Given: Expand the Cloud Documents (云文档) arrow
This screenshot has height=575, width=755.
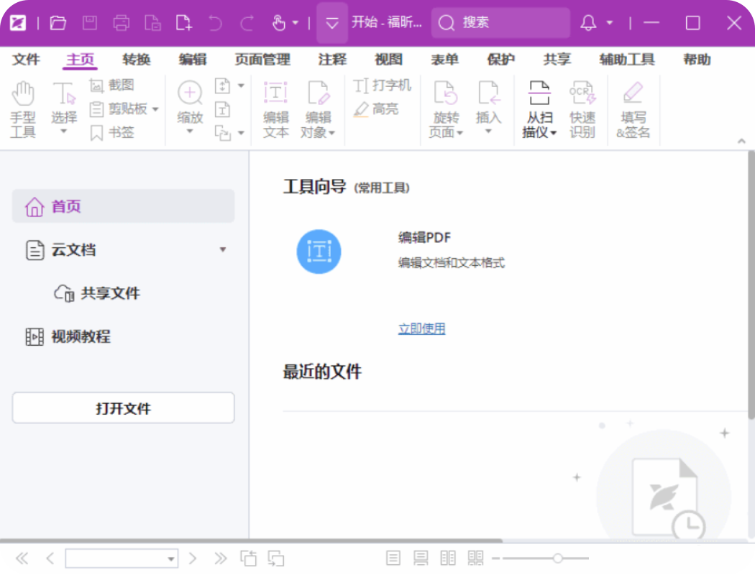Looking at the screenshot, I should point(223,249).
